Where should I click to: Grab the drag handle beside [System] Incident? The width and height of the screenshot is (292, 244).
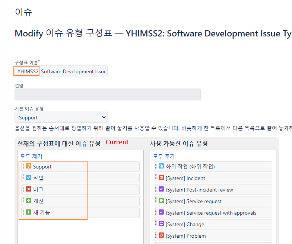point(156,177)
